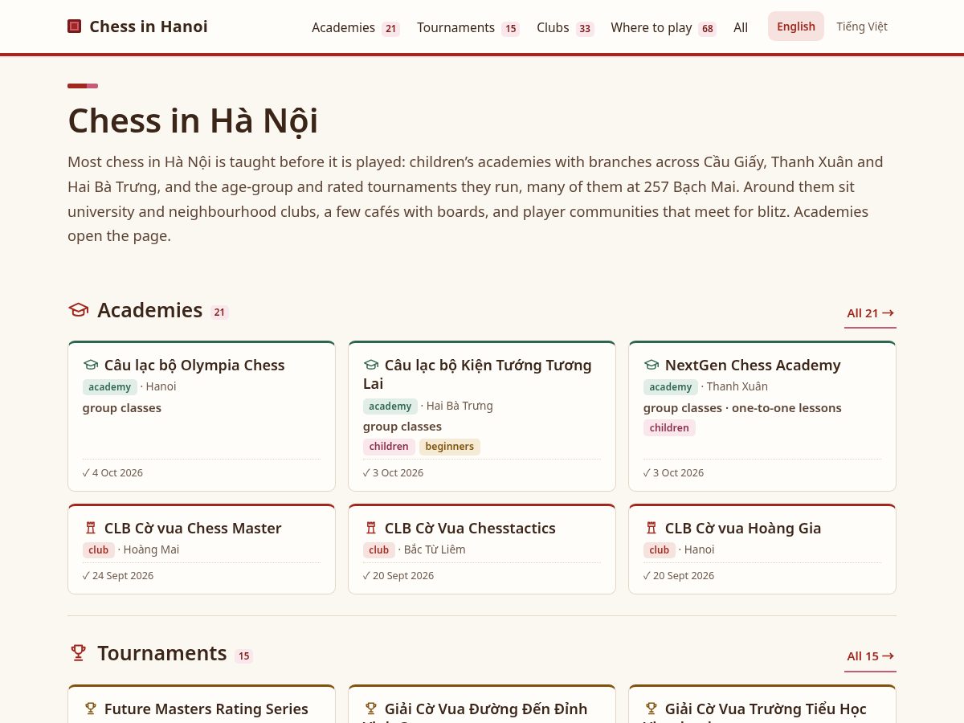Click the 68 count badge in navigation
The width and height of the screenshot is (964, 723).
tap(707, 29)
